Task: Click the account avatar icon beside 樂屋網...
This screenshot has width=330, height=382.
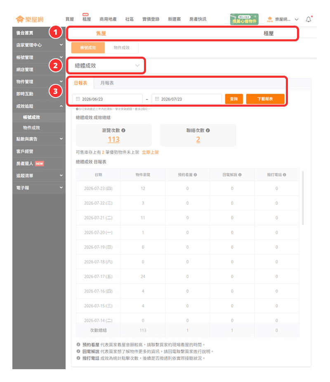Action: pyautogui.click(x=270, y=19)
